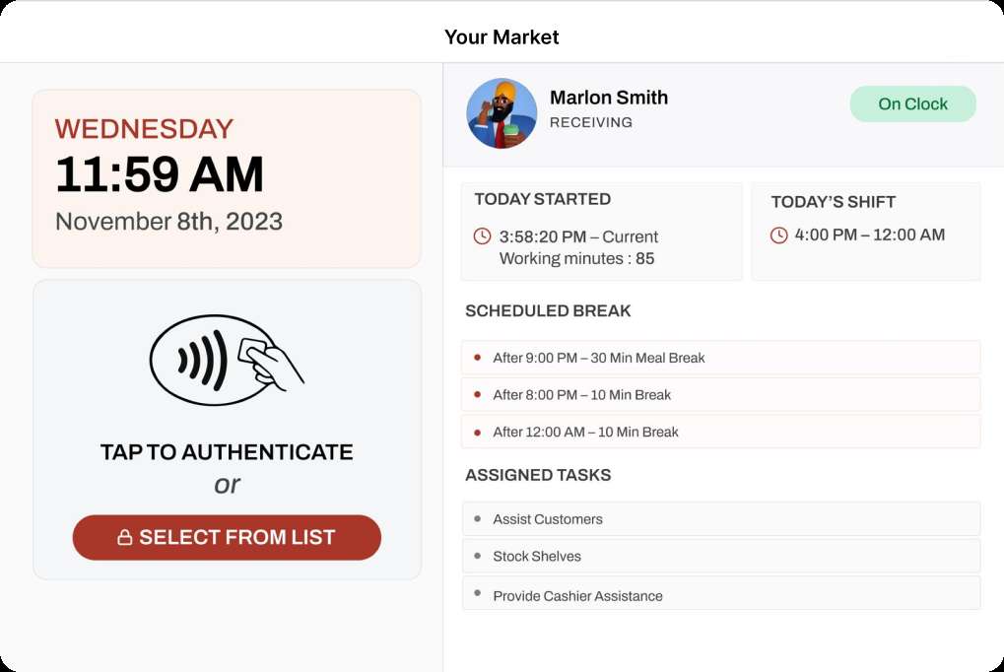
Task: Click the On Clock status badge
Action: tap(912, 103)
